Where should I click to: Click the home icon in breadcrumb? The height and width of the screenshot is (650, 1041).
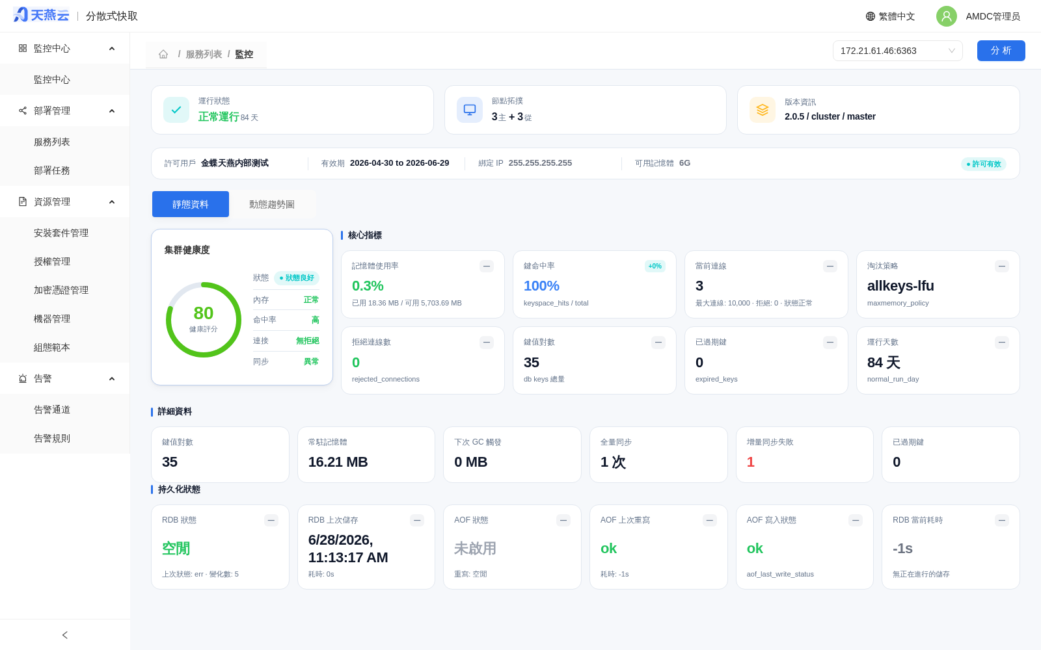(163, 55)
